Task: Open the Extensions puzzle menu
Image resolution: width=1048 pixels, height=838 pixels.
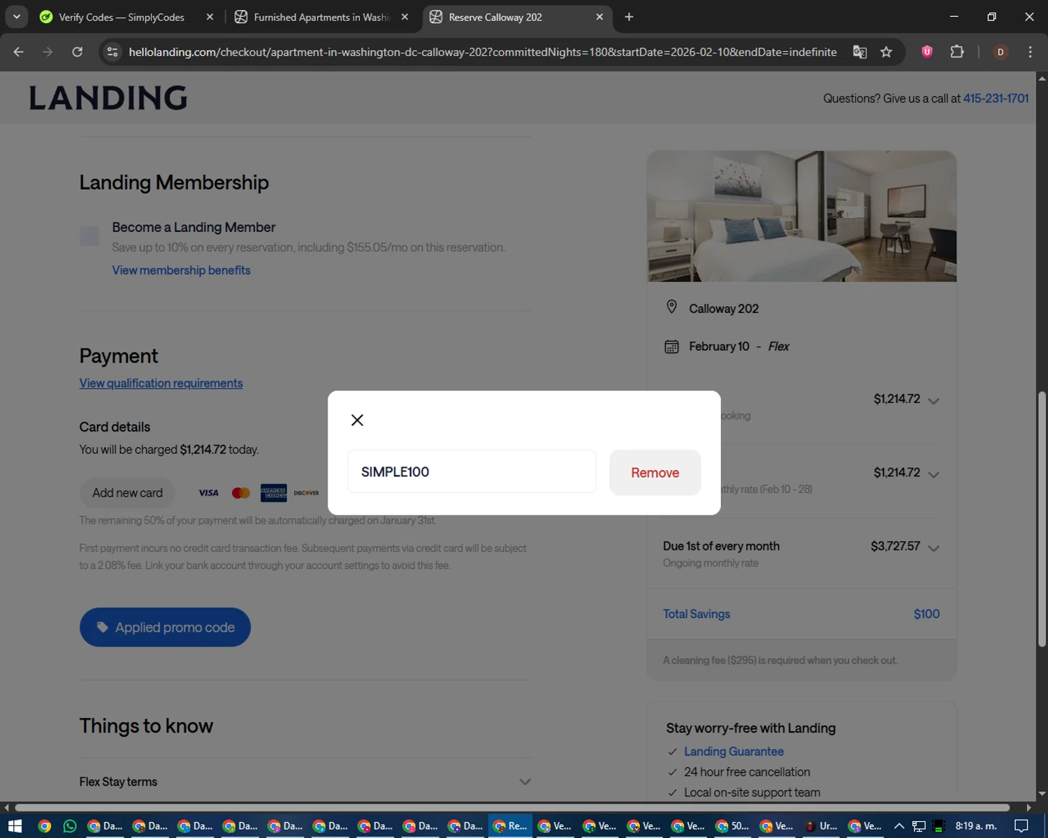Action: pos(957,52)
